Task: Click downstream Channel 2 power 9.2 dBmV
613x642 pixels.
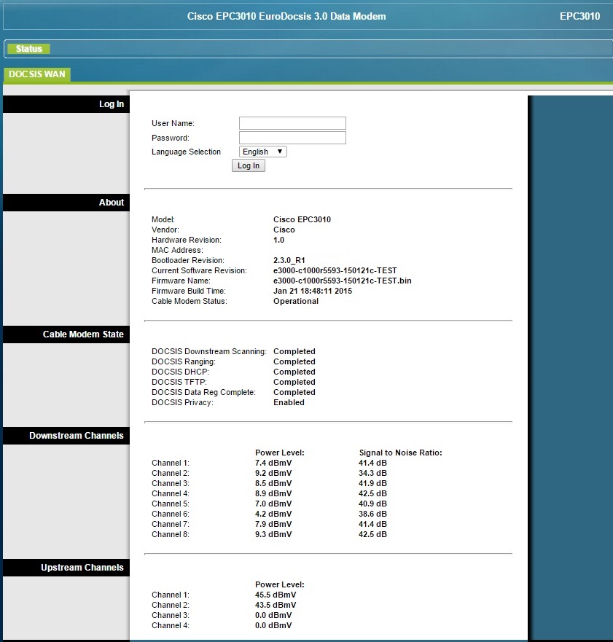Action: pyautogui.click(x=273, y=474)
